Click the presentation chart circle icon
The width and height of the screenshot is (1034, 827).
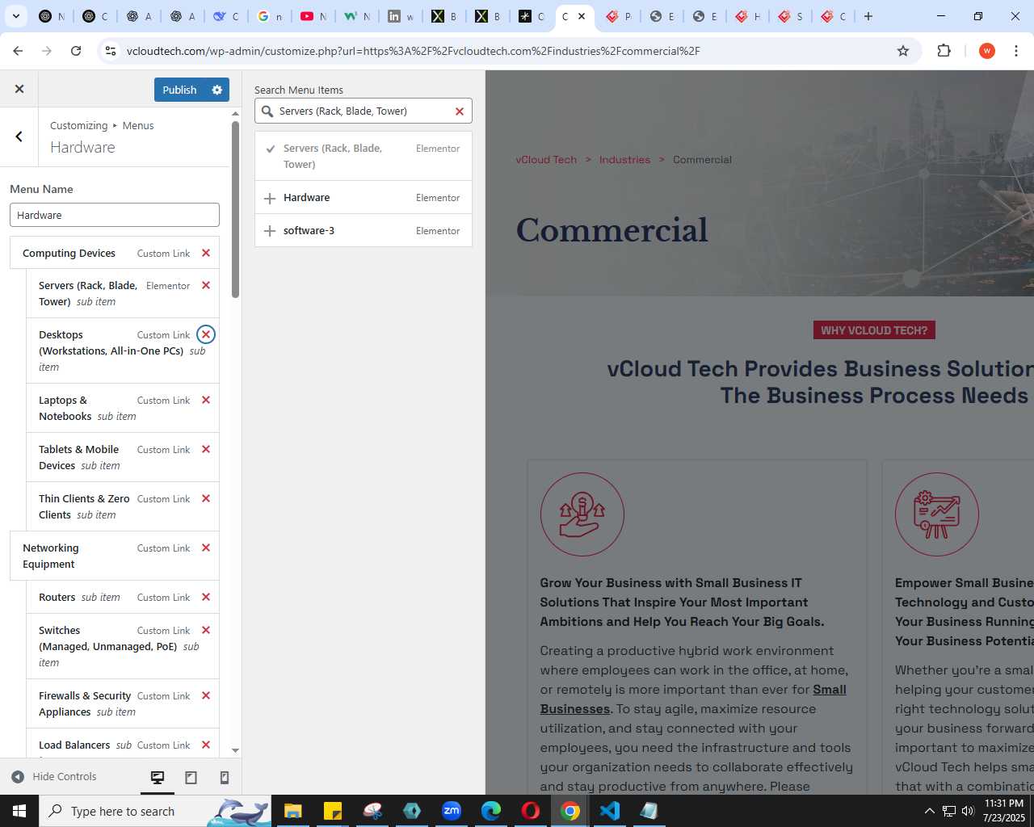coord(936,514)
